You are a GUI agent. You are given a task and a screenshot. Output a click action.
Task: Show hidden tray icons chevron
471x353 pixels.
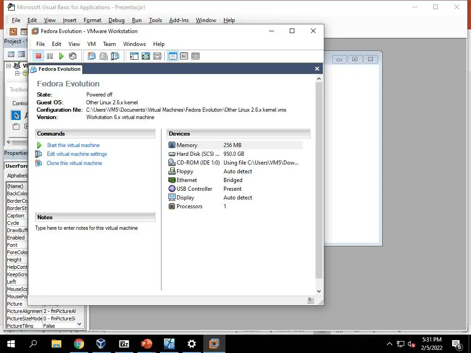pyautogui.click(x=389, y=344)
